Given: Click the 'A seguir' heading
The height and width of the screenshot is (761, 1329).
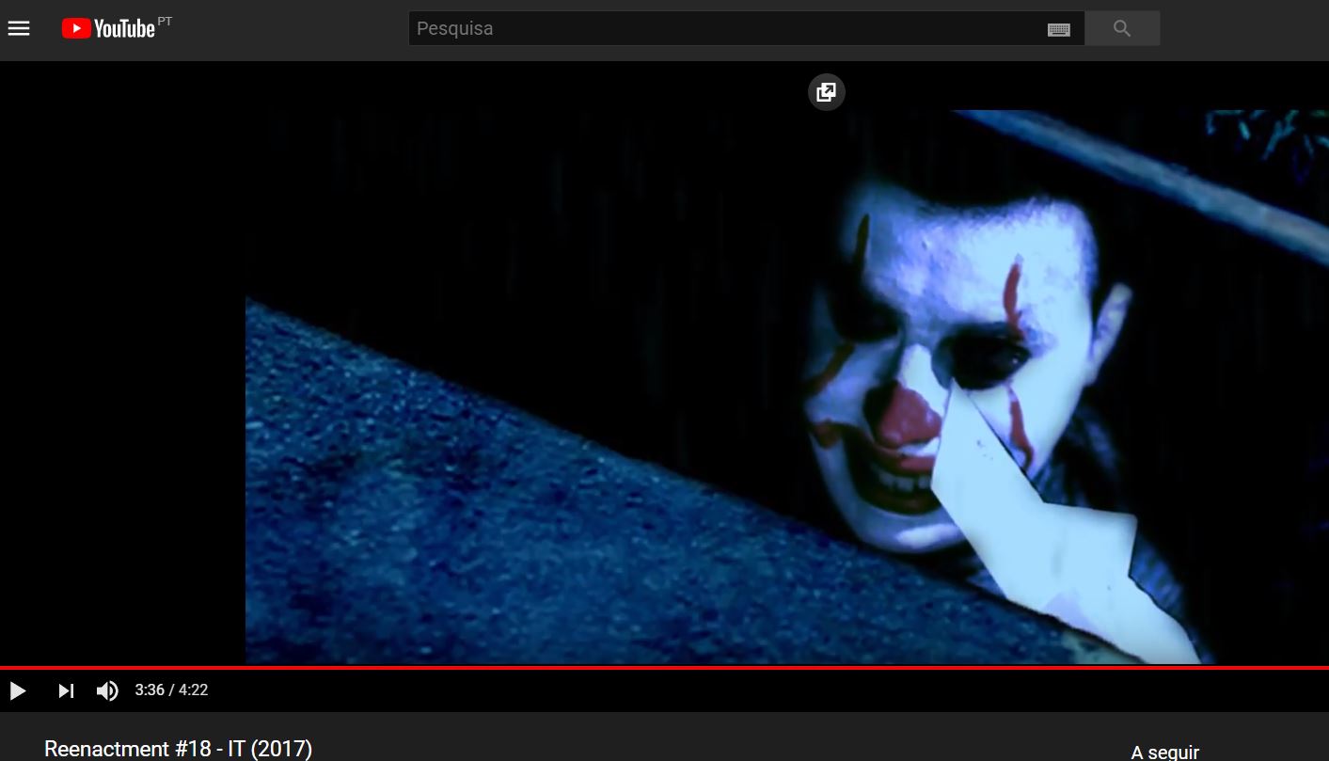Looking at the screenshot, I should click(1164, 753).
